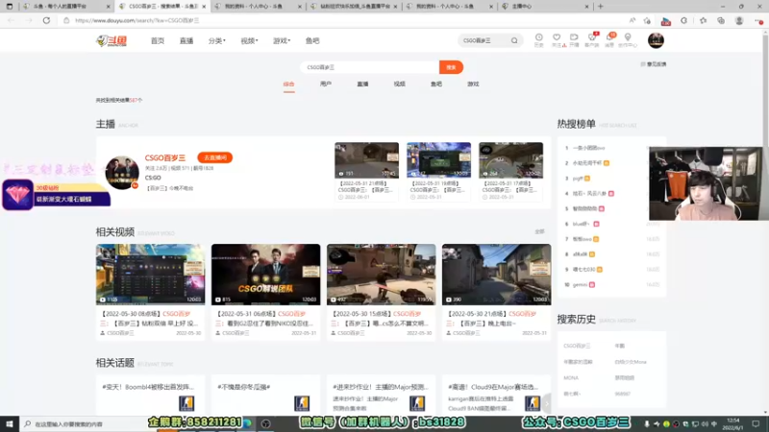
Task: Open the 2022-05-30 15点场 video thumbnail
Action: click(x=381, y=275)
